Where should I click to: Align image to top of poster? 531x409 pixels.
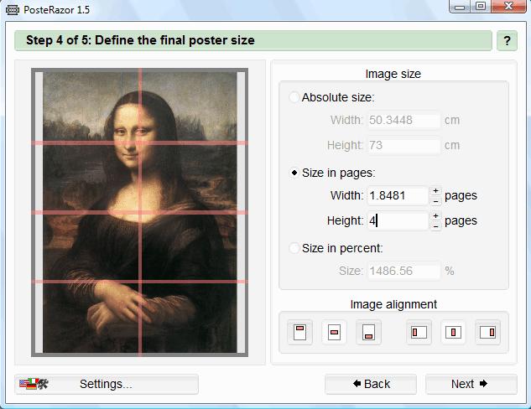pyautogui.click(x=299, y=332)
